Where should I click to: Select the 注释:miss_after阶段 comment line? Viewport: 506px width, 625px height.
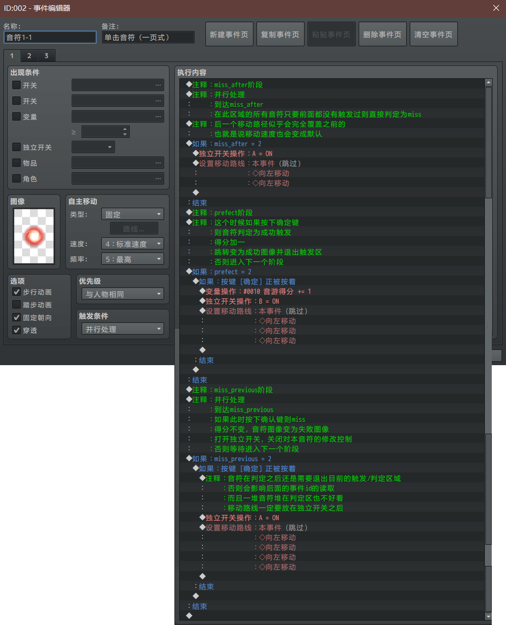332,85
